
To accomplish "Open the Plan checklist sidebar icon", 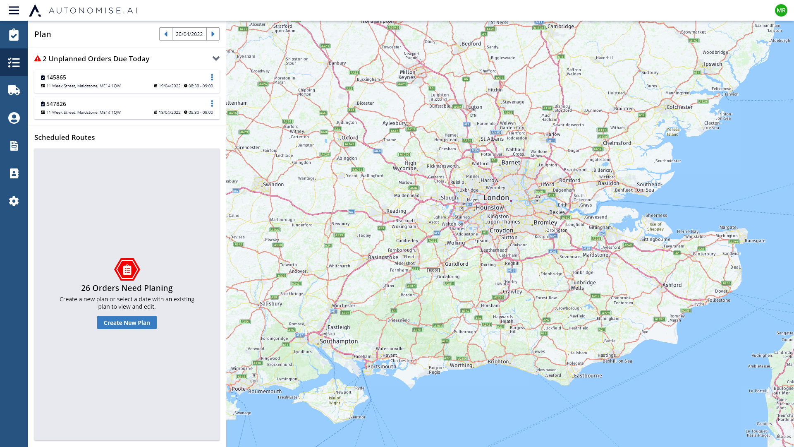I will [14, 62].
